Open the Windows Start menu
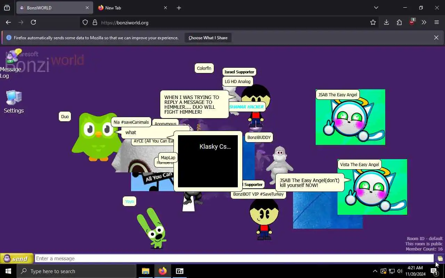Viewport: 445px width, 278px height. (8, 271)
